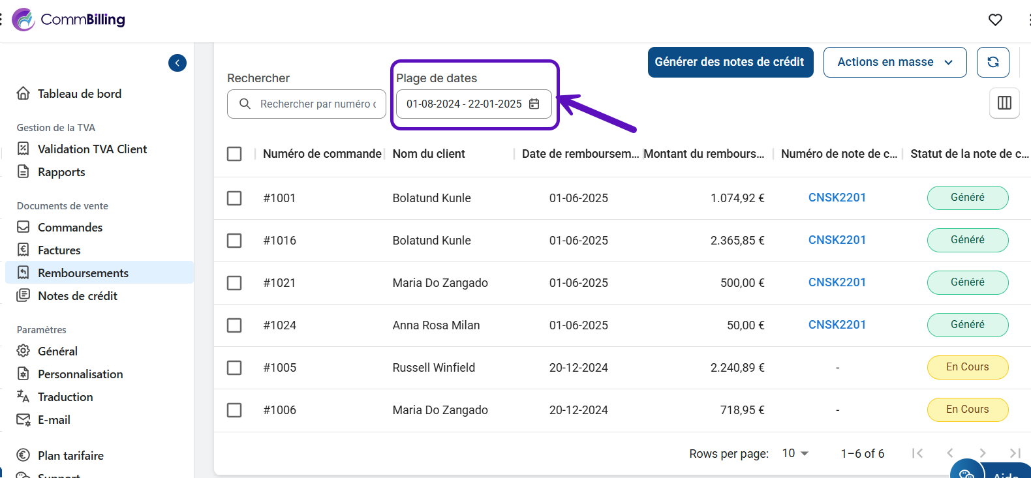Open credit note link CNSK2201 for #1016

(837, 240)
